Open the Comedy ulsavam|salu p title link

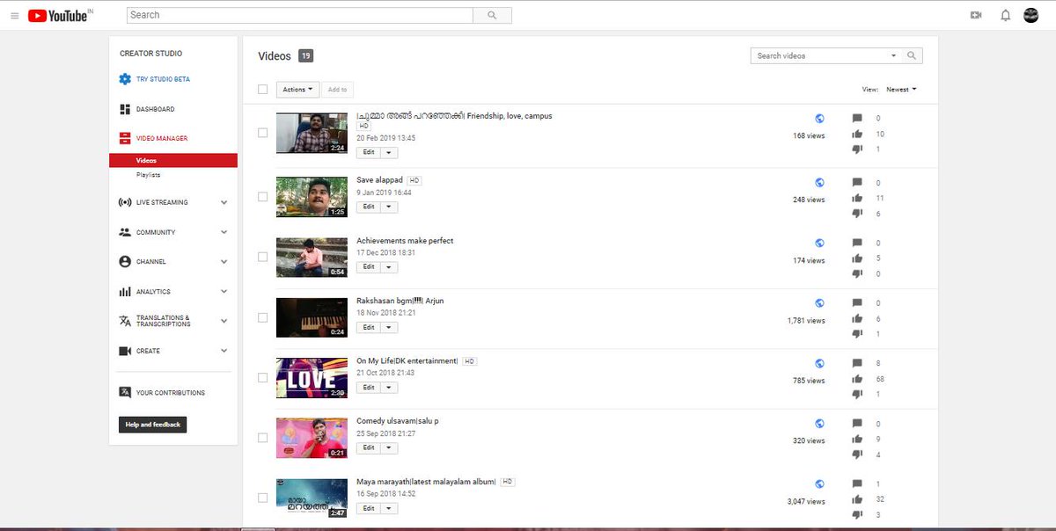pos(398,421)
